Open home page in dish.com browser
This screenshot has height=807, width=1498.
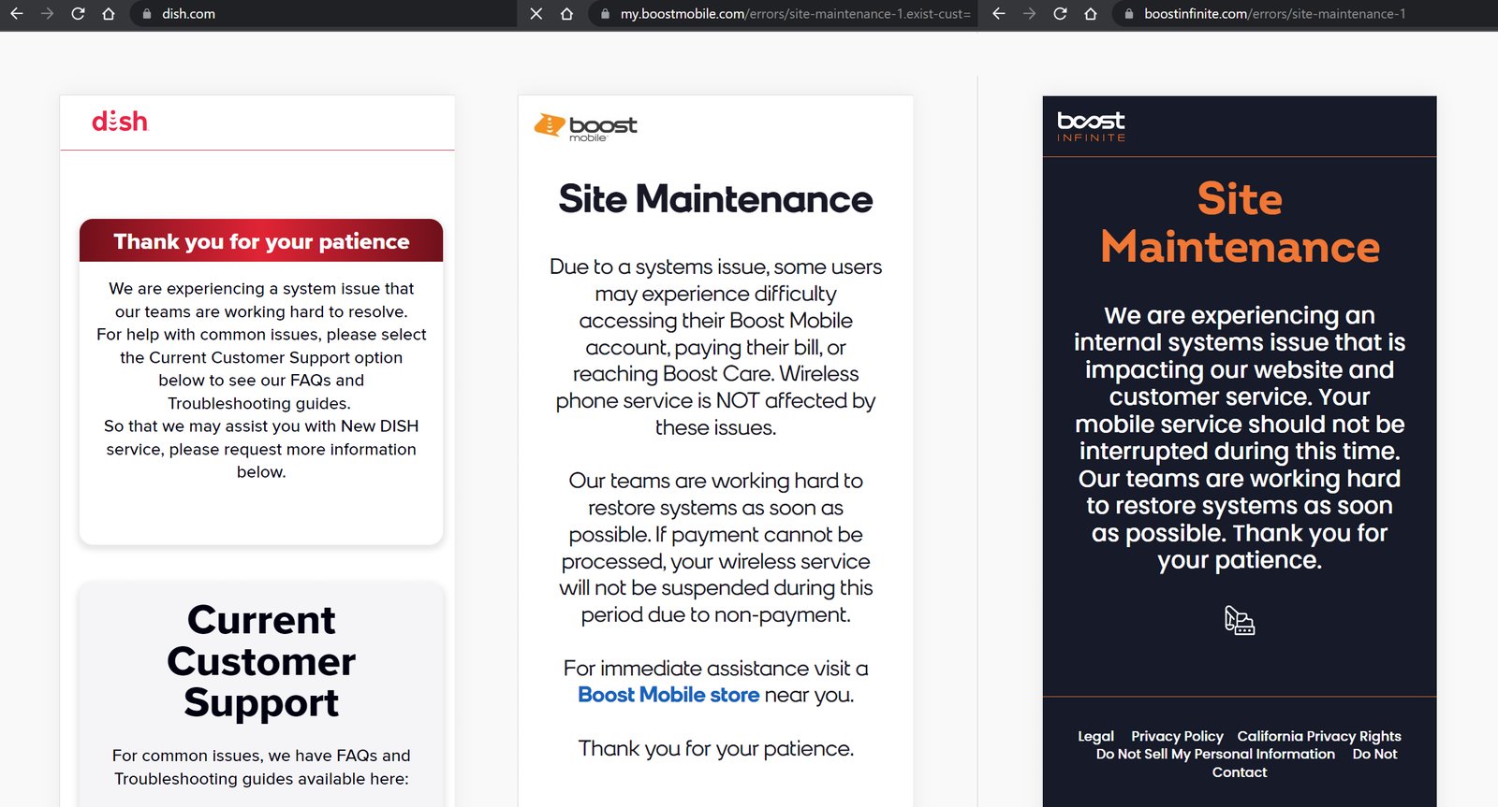coord(109,14)
